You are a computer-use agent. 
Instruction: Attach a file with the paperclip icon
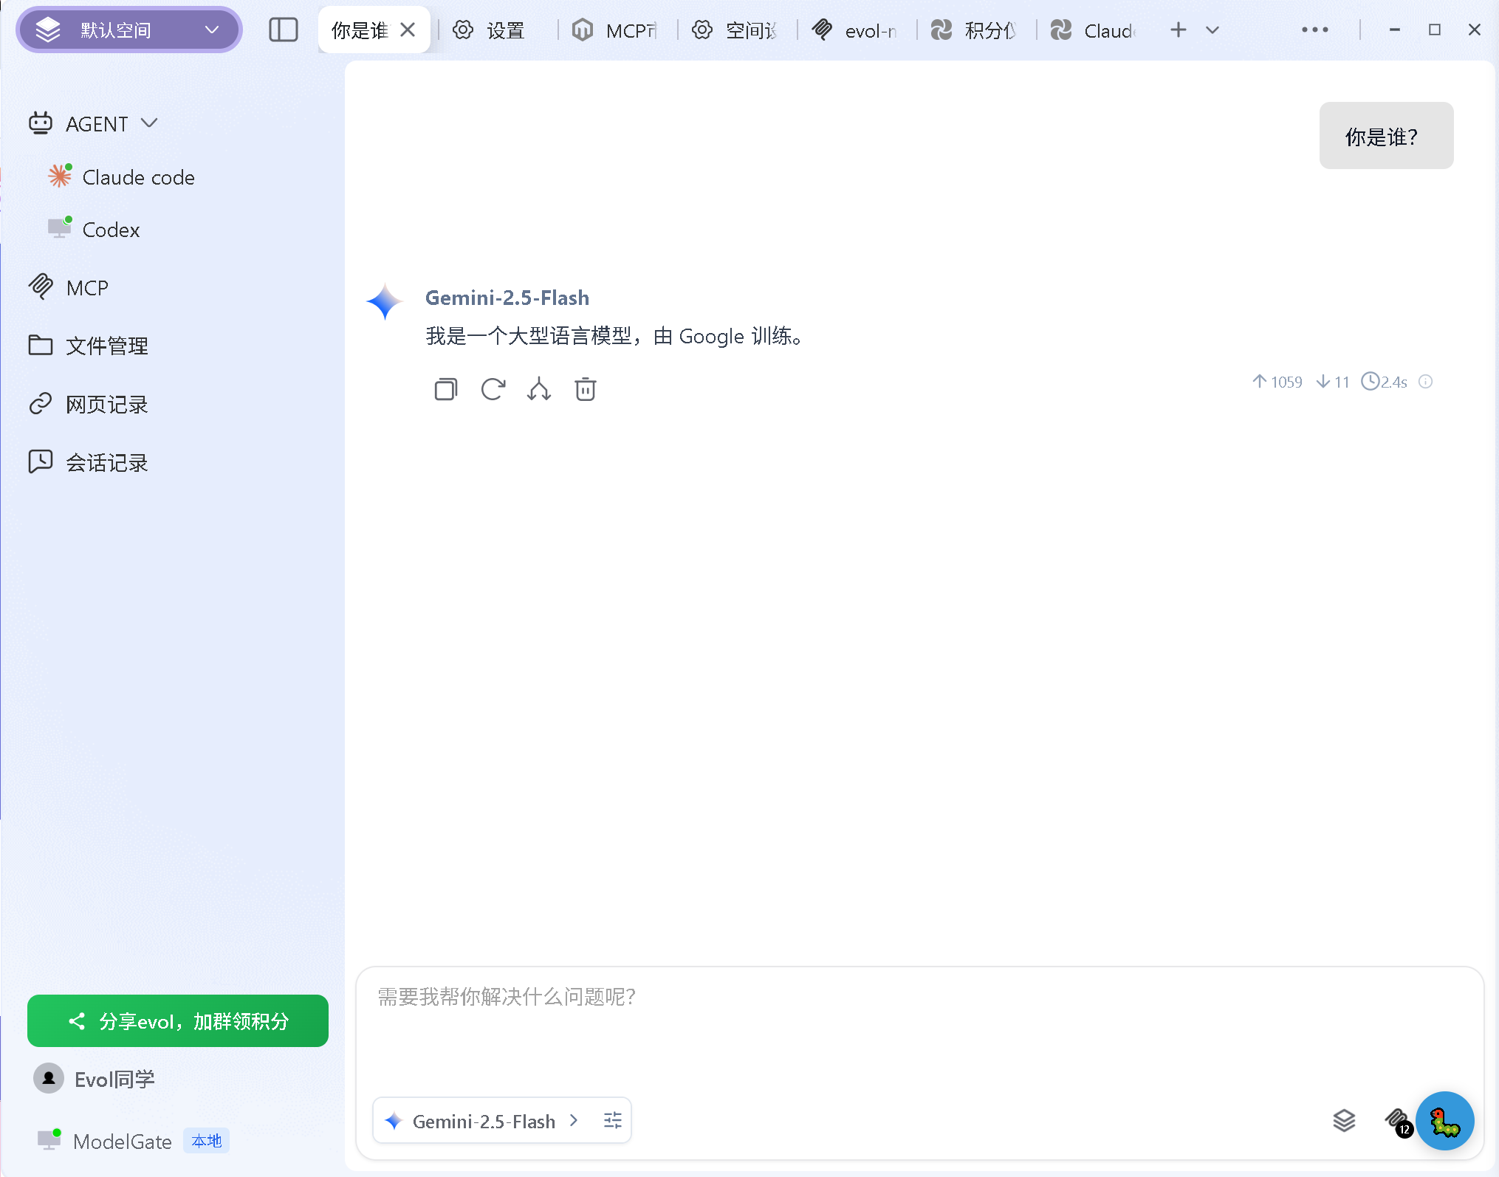pos(1395,1120)
